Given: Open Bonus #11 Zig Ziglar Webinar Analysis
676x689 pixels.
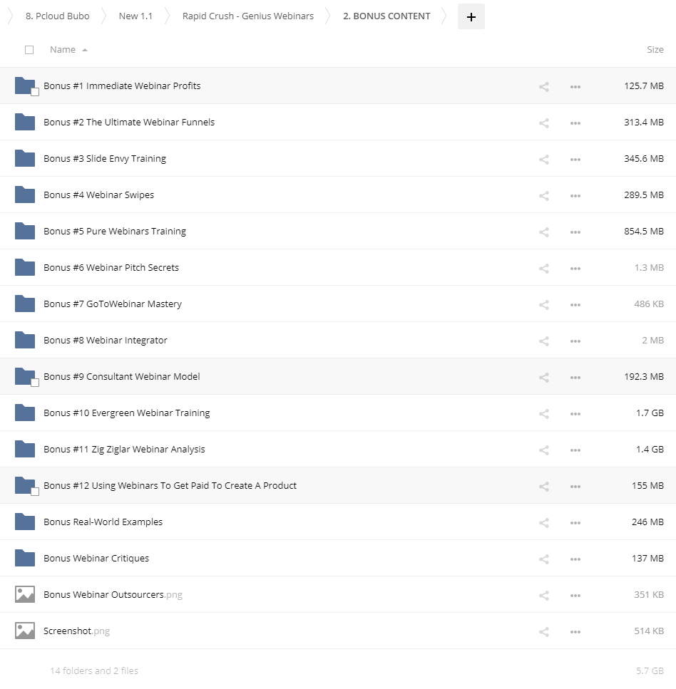Looking at the screenshot, I should pyautogui.click(x=124, y=450).
